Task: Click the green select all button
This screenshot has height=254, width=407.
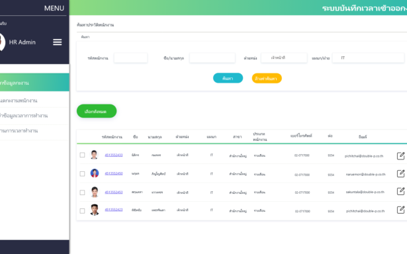Action: pos(97,111)
